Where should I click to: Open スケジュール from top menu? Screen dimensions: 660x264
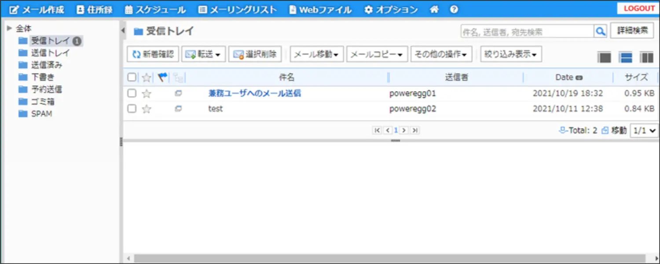tap(155, 9)
